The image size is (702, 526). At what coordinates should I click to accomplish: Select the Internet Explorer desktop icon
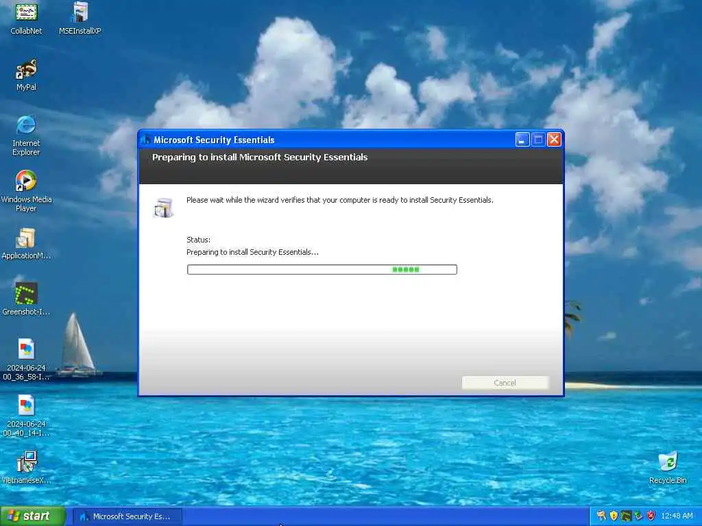coord(26,135)
